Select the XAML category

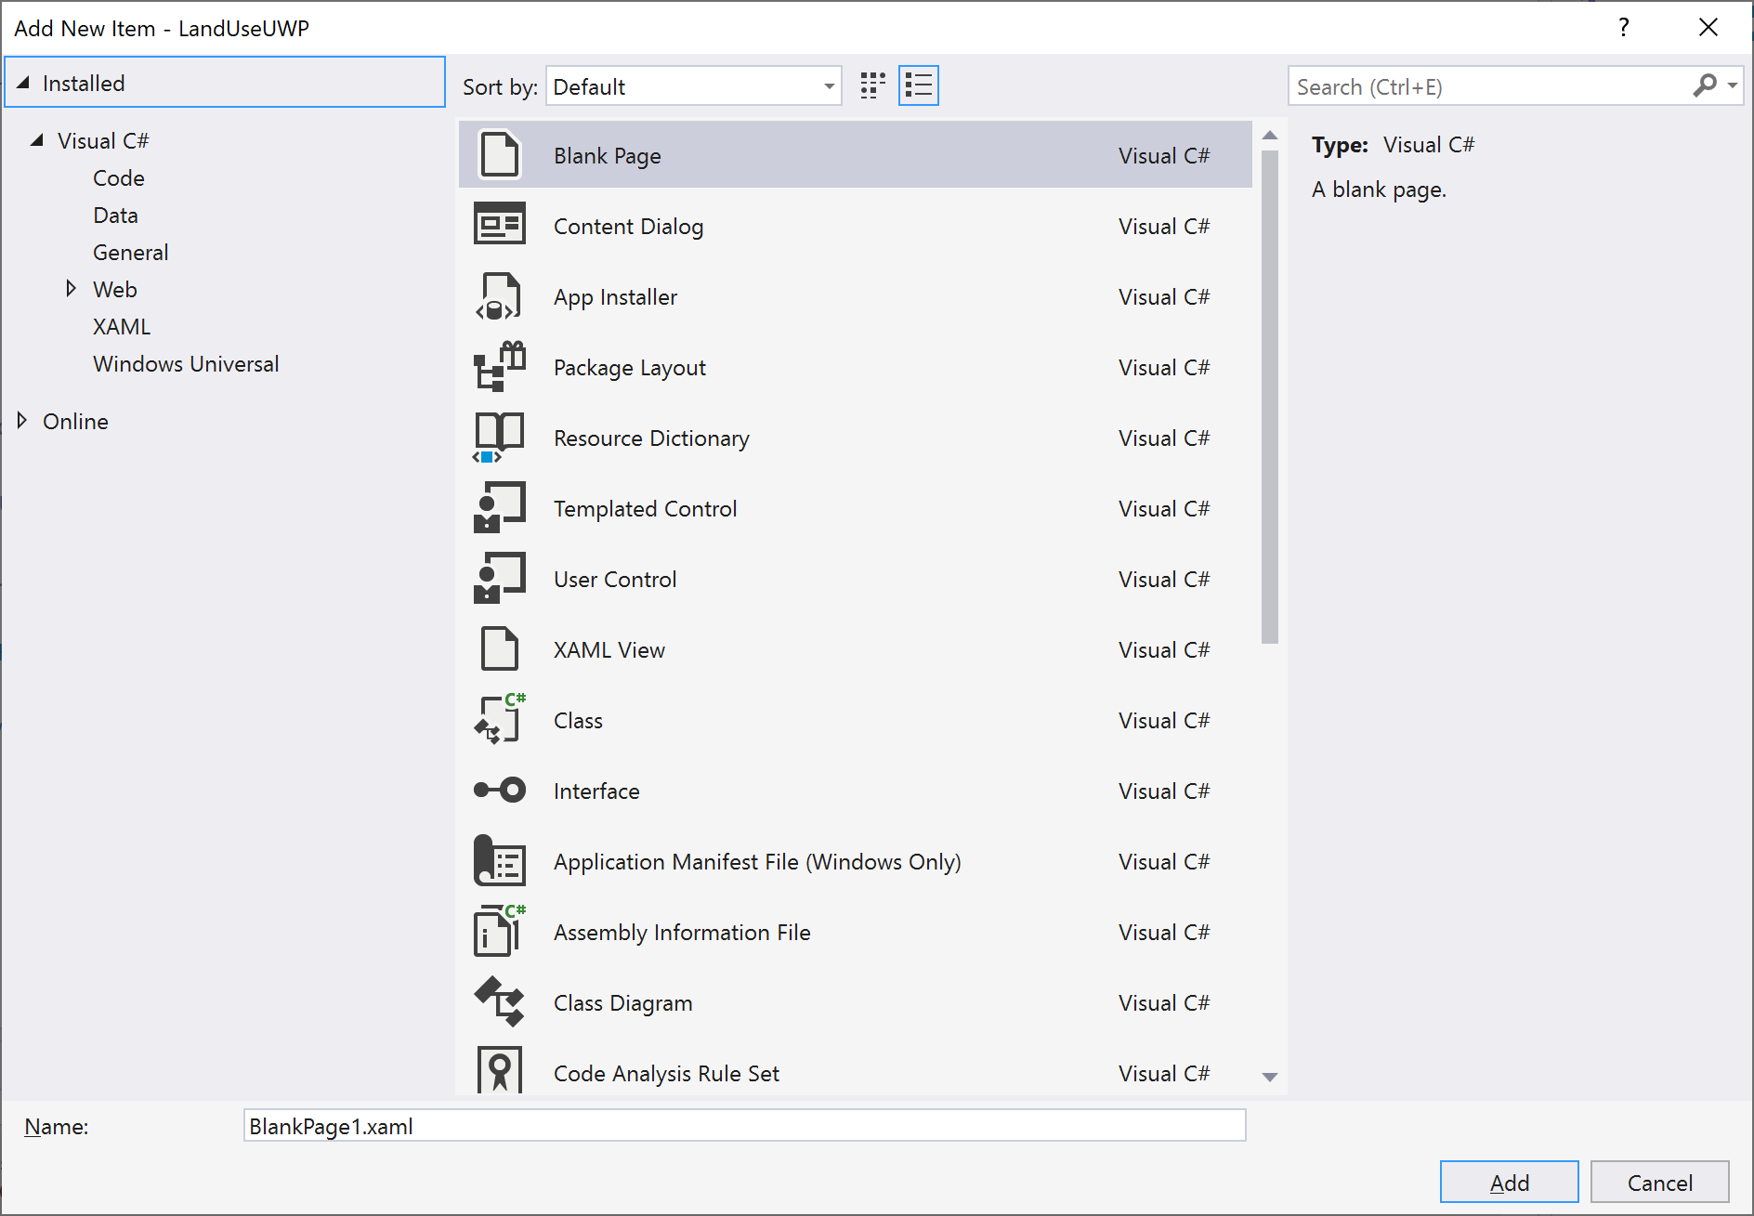(121, 326)
